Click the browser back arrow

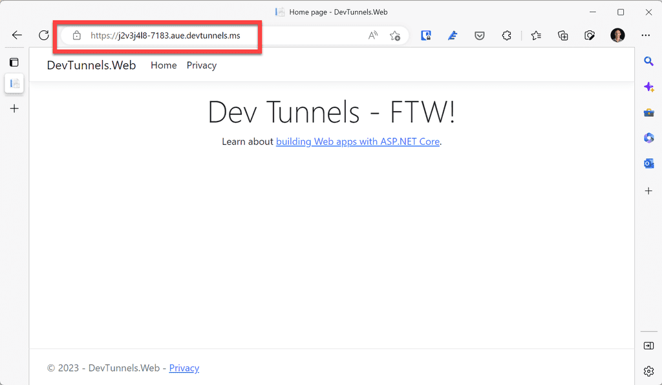coord(17,36)
